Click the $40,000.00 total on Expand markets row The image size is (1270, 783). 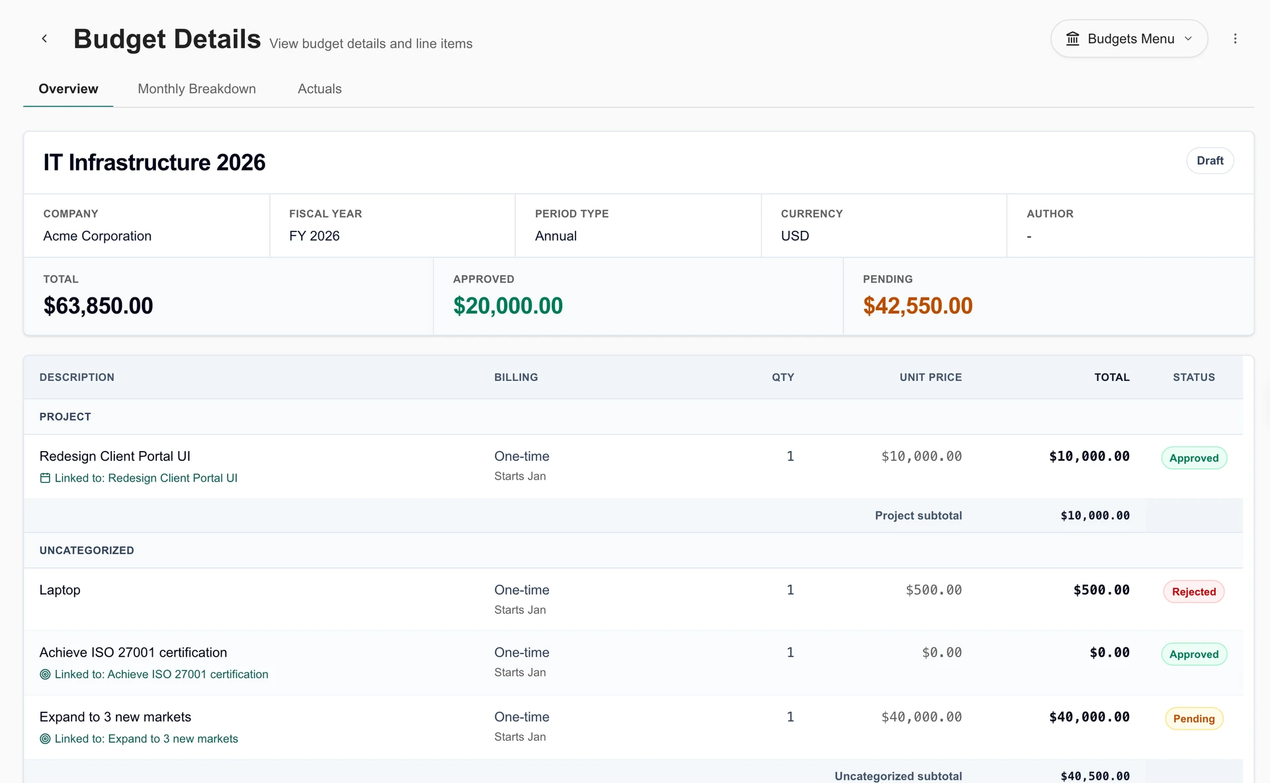(1089, 717)
